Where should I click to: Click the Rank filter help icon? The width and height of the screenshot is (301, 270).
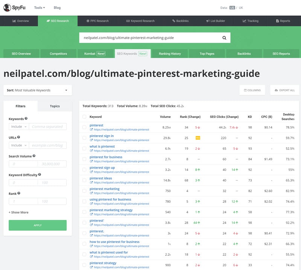coord(19,193)
